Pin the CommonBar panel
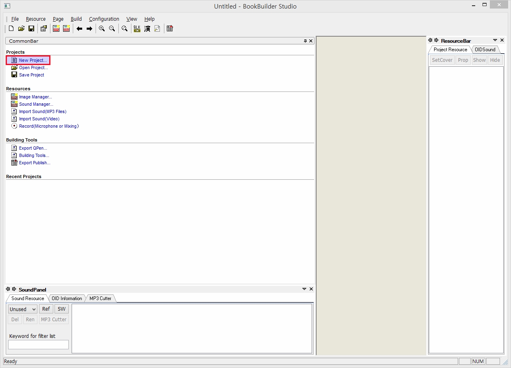Screen dimensions: 511x368 point(305,41)
